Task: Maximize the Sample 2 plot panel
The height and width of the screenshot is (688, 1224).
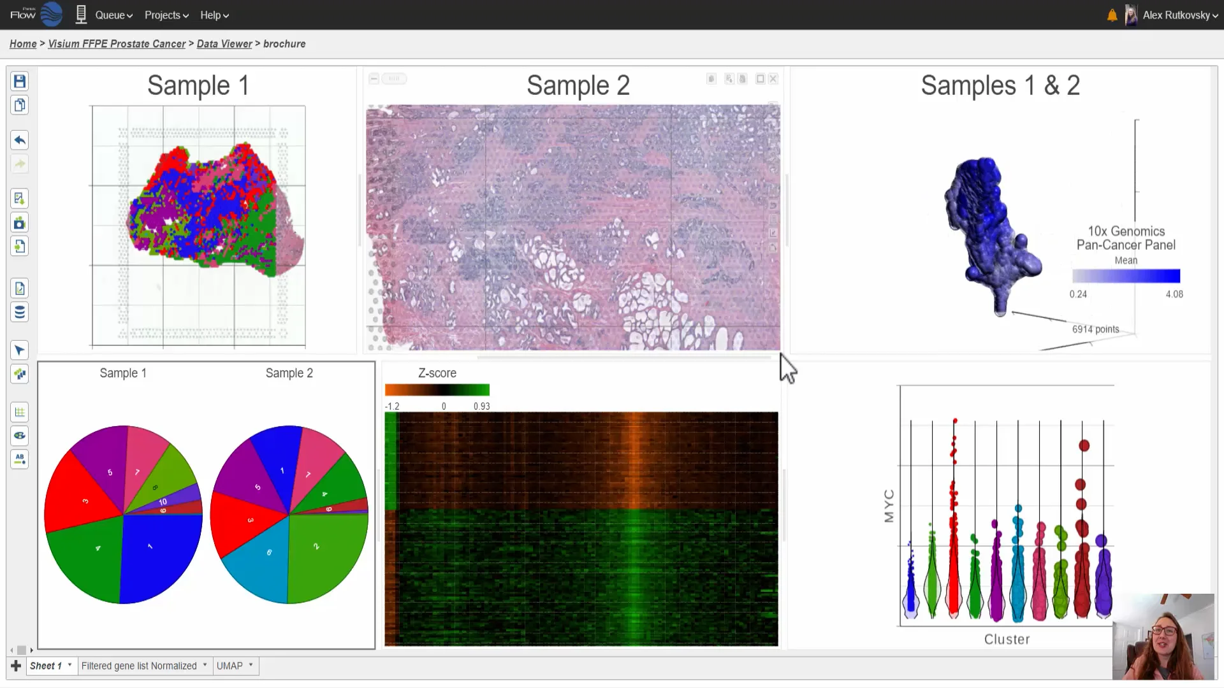Action: pyautogui.click(x=760, y=78)
